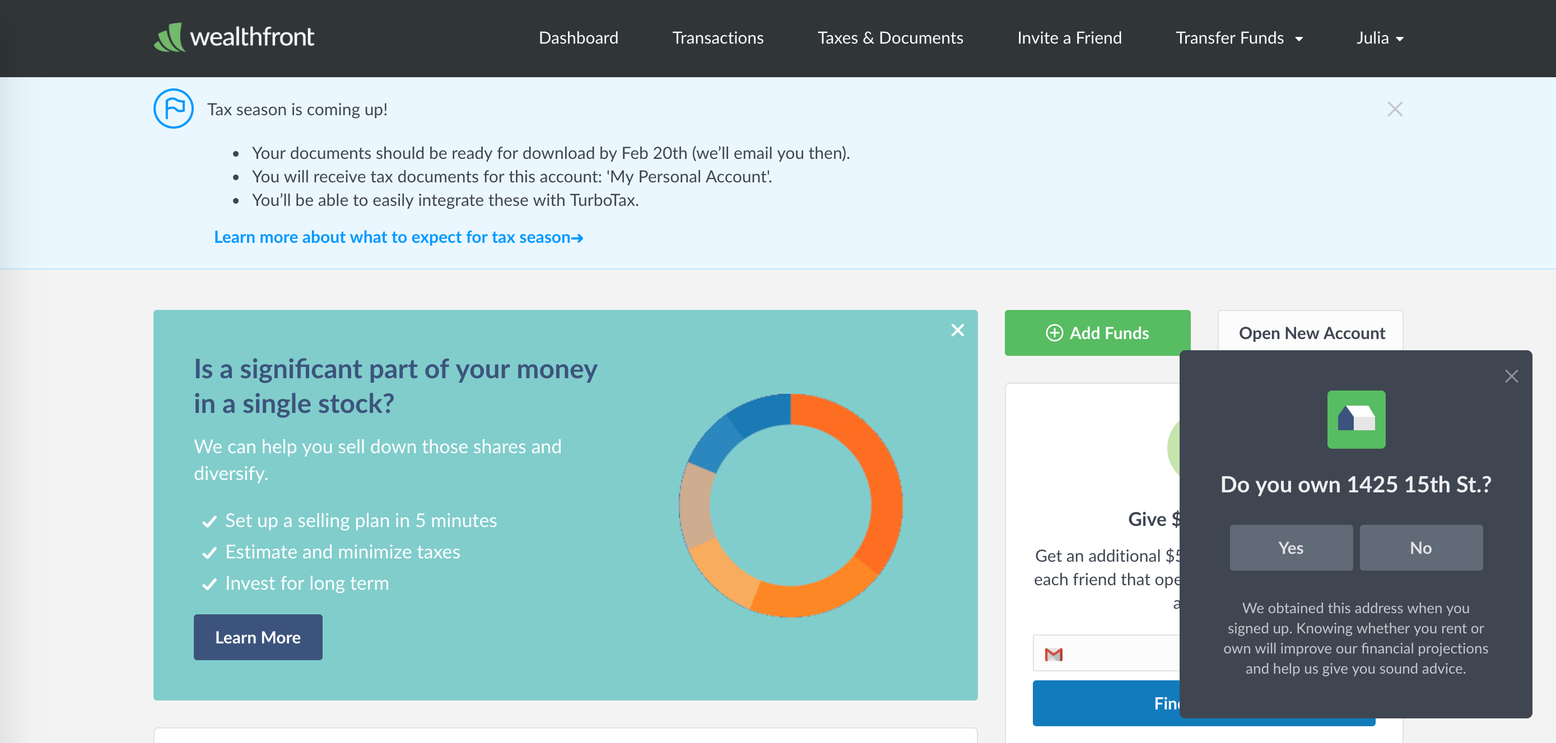Viewport: 1556px width, 743px height.
Task: Click the tax season flag icon
Action: click(174, 109)
